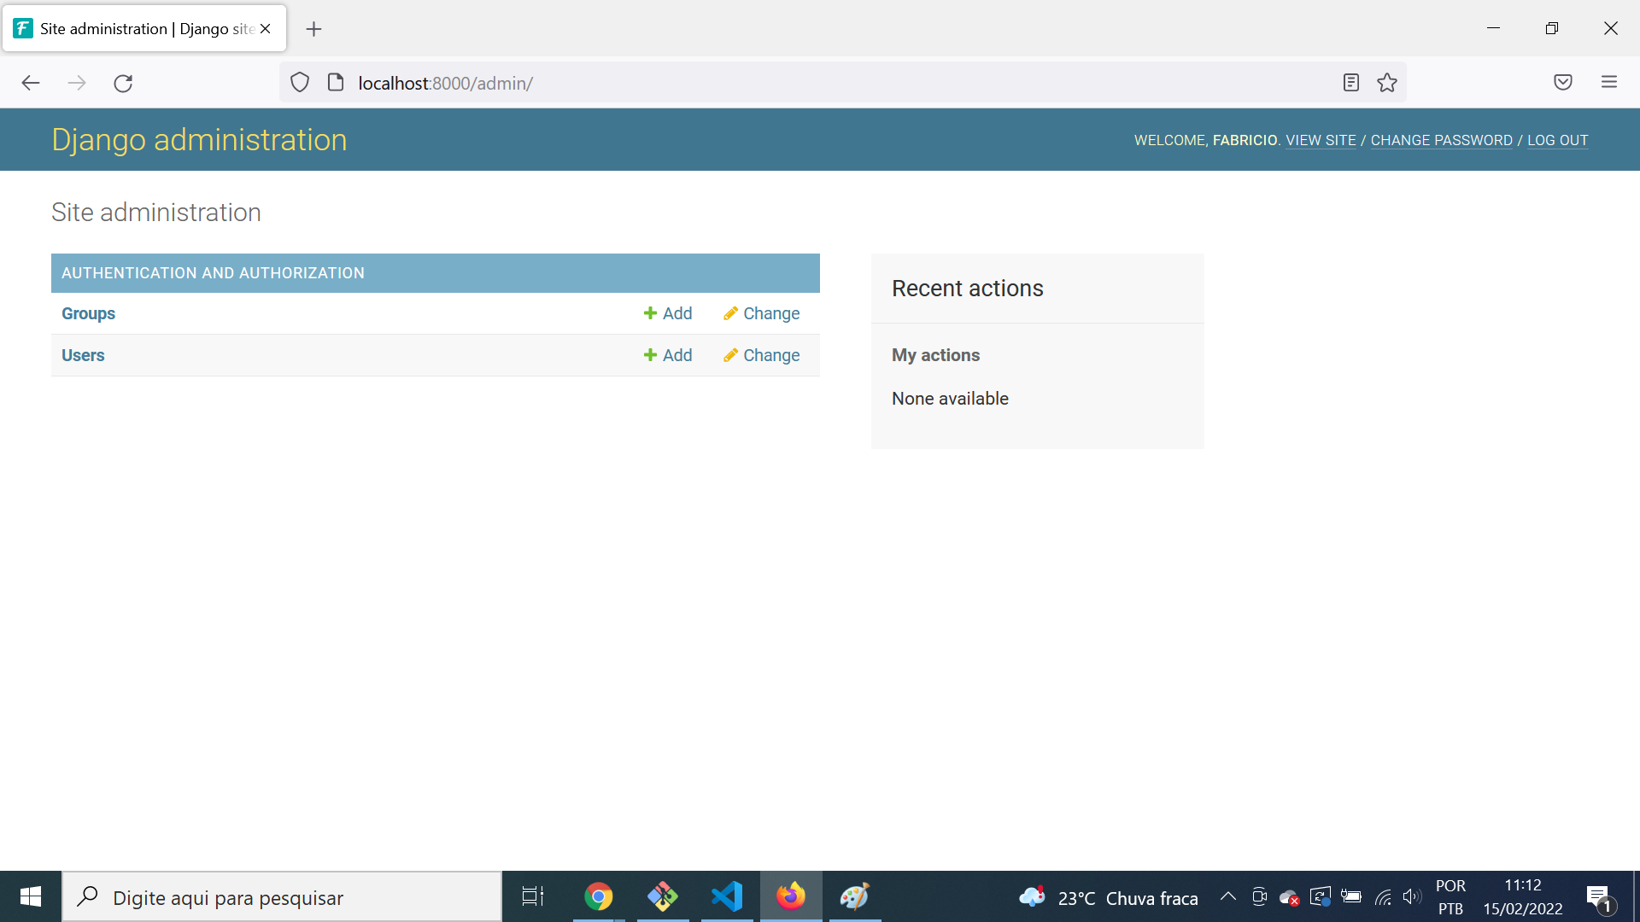Close the Site administration tab
The image size is (1640, 922).
pyautogui.click(x=266, y=29)
